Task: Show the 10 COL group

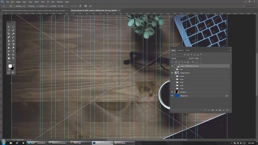Action: click(172, 76)
